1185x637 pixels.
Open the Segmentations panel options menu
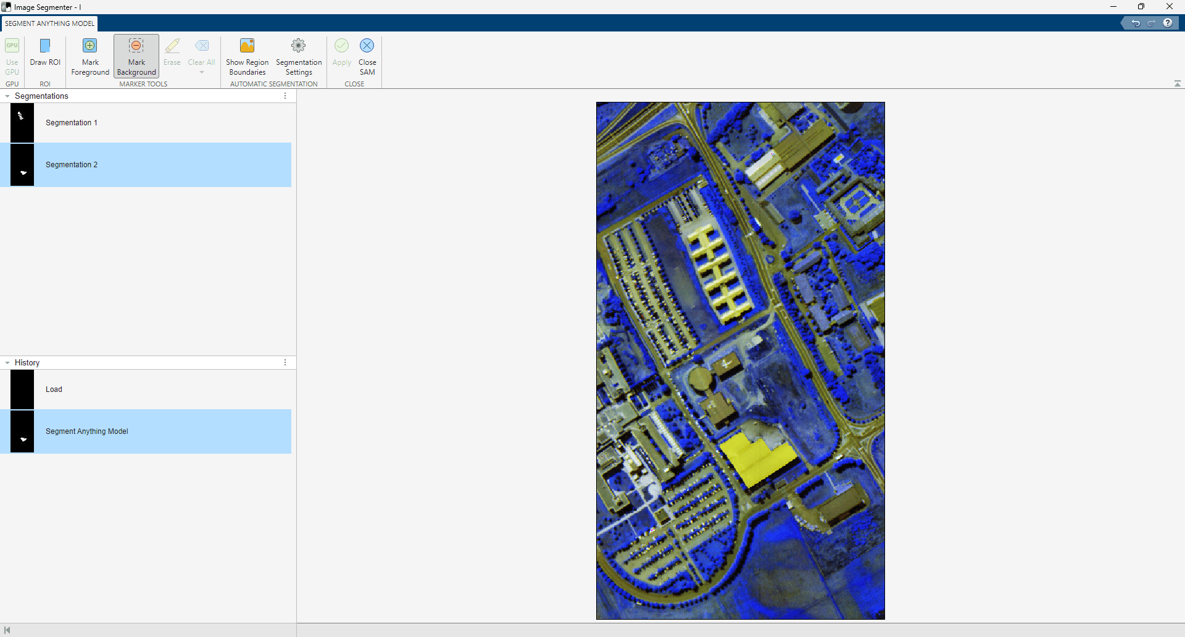[285, 96]
